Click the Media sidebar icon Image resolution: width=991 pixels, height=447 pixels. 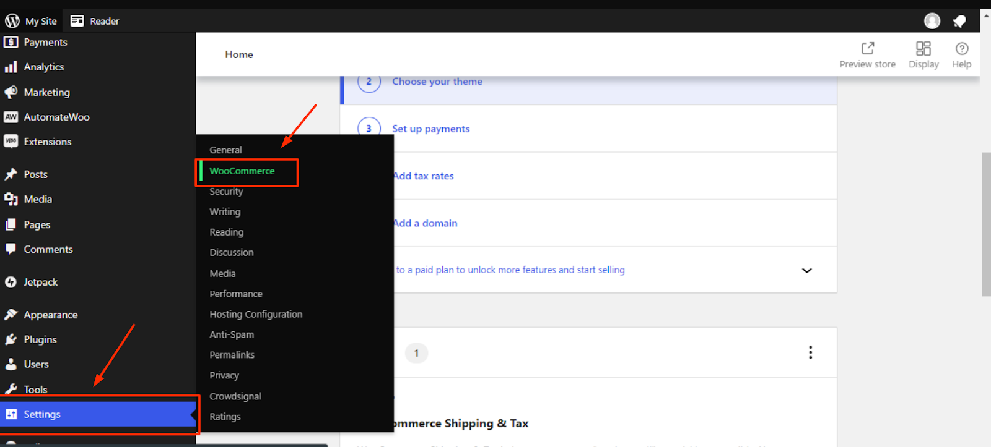11,199
